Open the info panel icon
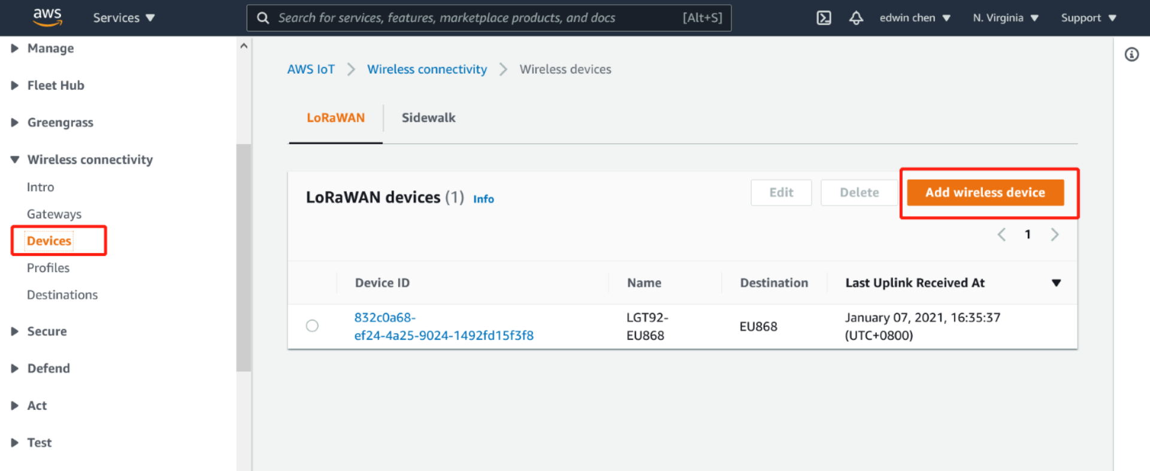Image resolution: width=1150 pixels, height=471 pixels. pyautogui.click(x=1131, y=54)
